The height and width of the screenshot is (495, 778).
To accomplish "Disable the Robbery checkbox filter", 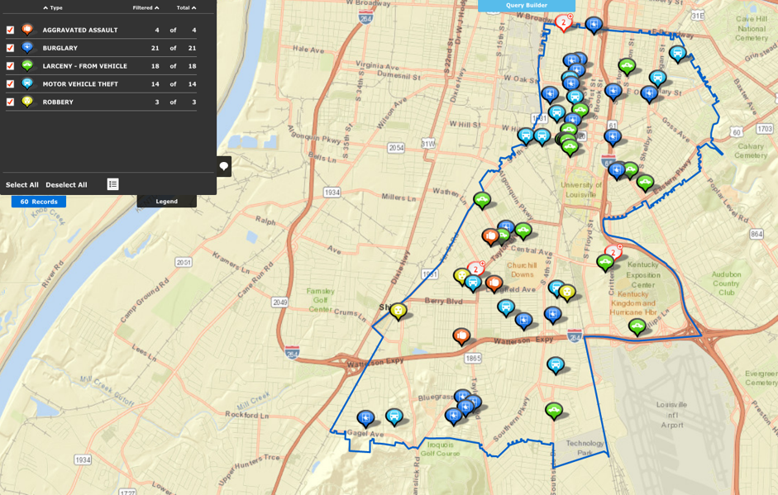I will tap(10, 102).
